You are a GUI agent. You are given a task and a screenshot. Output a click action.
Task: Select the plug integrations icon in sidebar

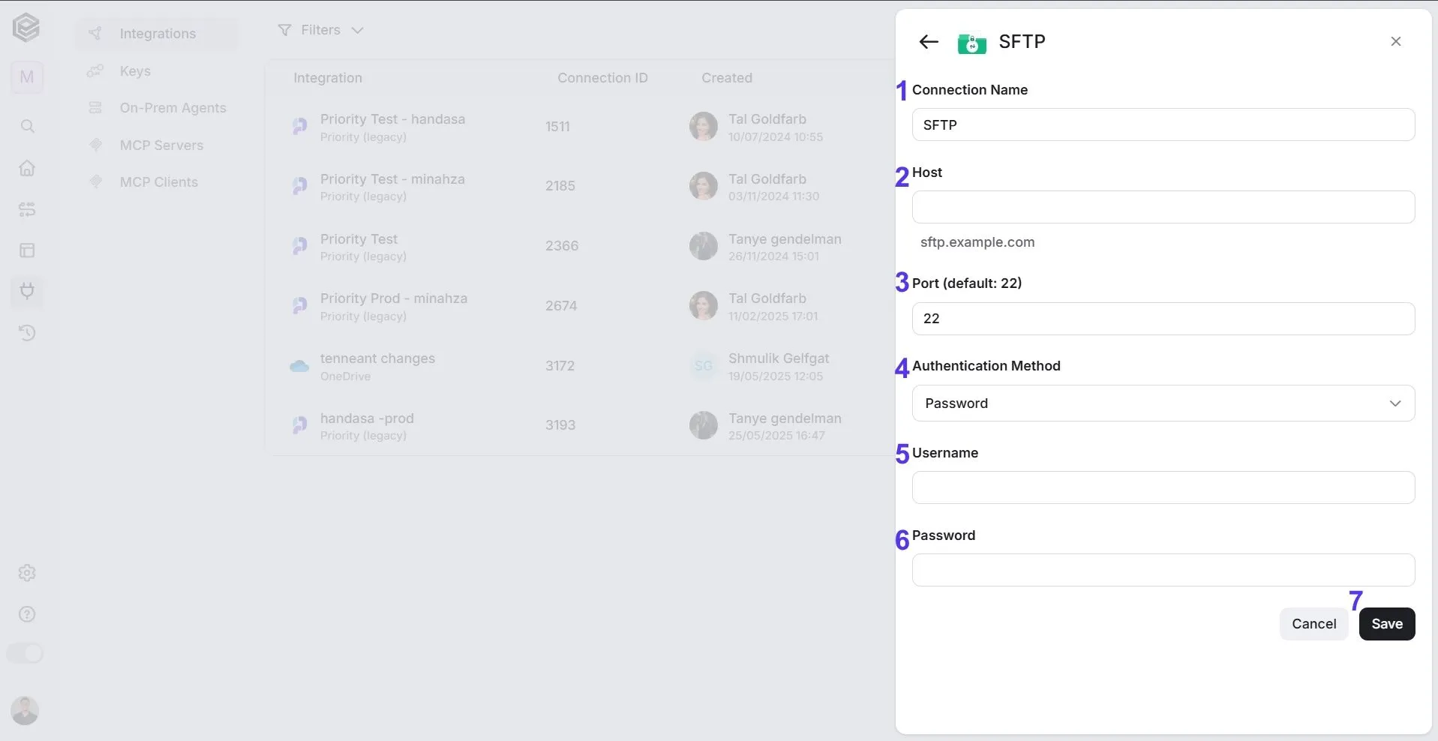point(27,291)
